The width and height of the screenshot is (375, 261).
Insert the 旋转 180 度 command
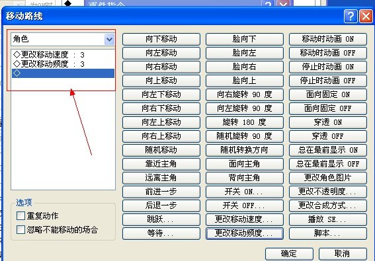click(x=245, y=122)
